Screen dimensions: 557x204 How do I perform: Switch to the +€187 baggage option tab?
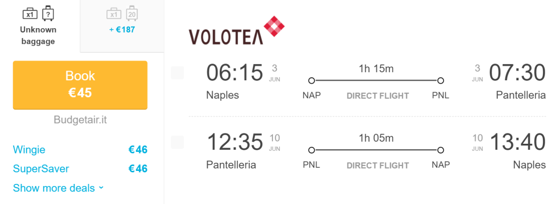(122, 26)
